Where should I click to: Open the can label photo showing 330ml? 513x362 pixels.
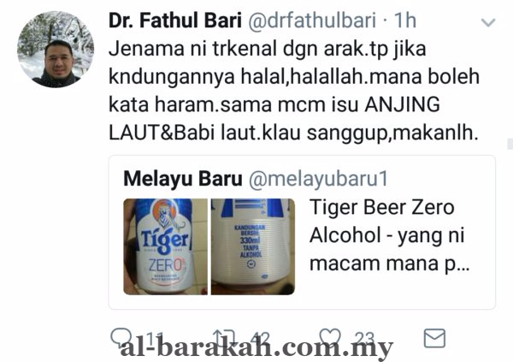pos(253,246)
